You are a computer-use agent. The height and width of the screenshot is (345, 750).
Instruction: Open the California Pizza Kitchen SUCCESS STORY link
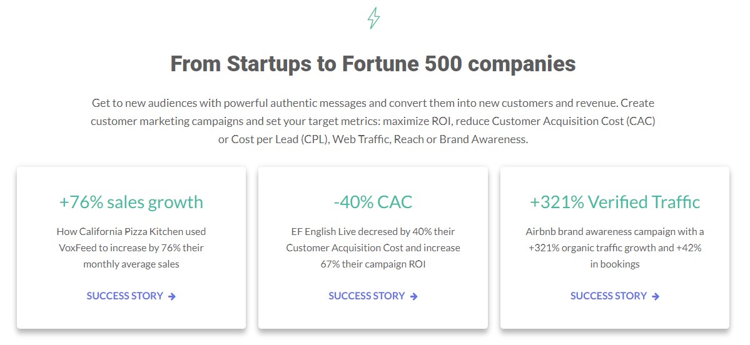(131, 296)
